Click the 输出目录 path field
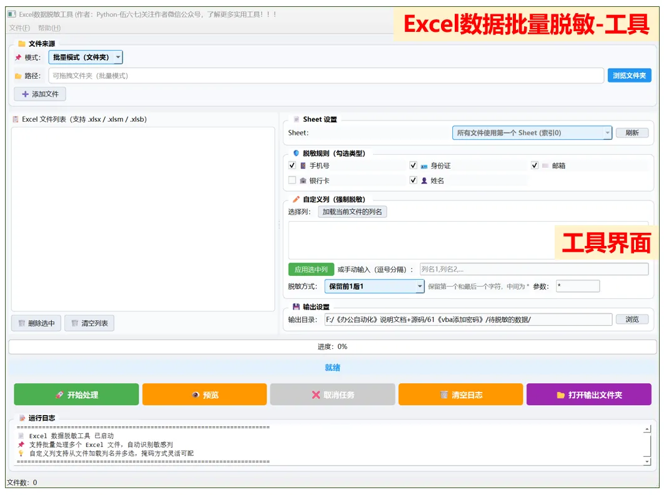Image resolution: width=664 pixels, height=495 pixels. pyautogui.click(x=468, y=320)
